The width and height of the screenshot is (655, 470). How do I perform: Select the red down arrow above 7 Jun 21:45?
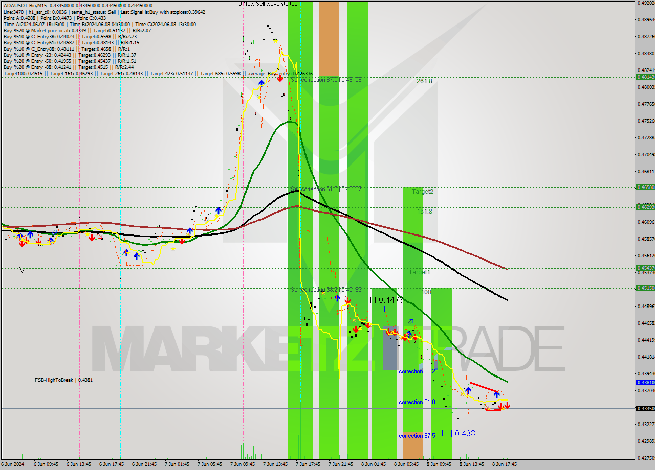(348, 302)
